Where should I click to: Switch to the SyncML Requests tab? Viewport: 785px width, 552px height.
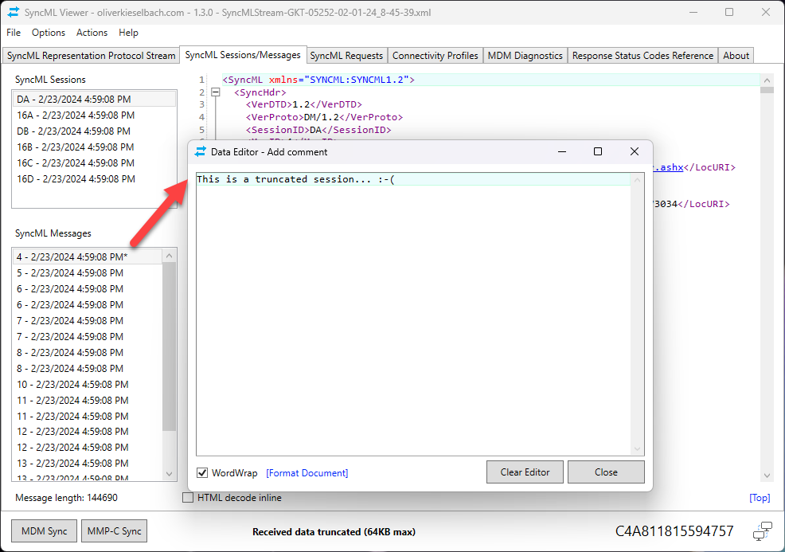[x=346, y=55]
